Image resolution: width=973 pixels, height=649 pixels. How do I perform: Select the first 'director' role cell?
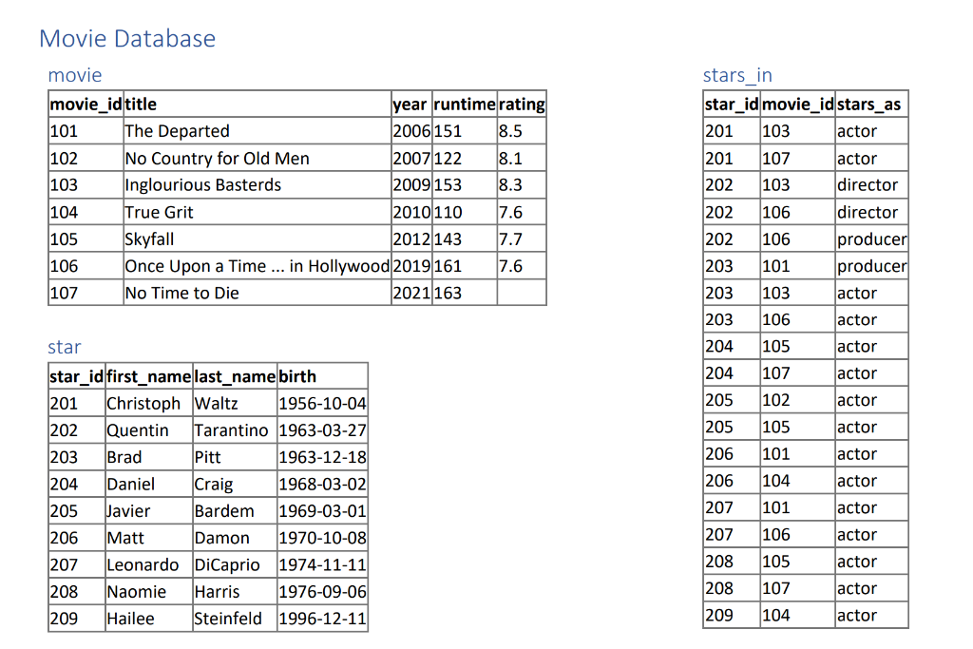pyautogui.click(x=868, y=184)
